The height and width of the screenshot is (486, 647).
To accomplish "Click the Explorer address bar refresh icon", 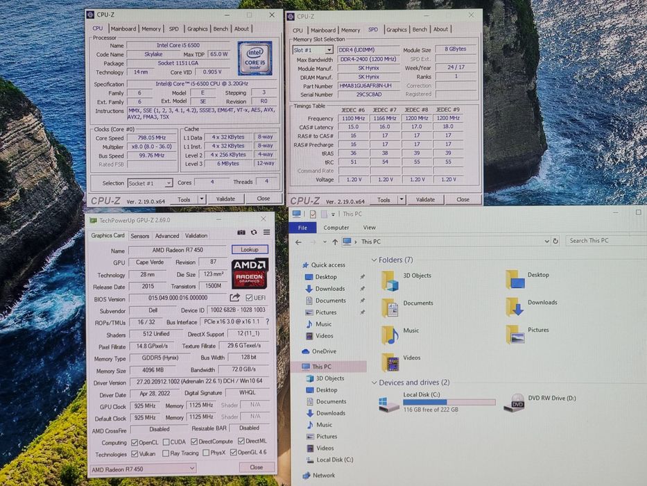I will pos(555,240).
